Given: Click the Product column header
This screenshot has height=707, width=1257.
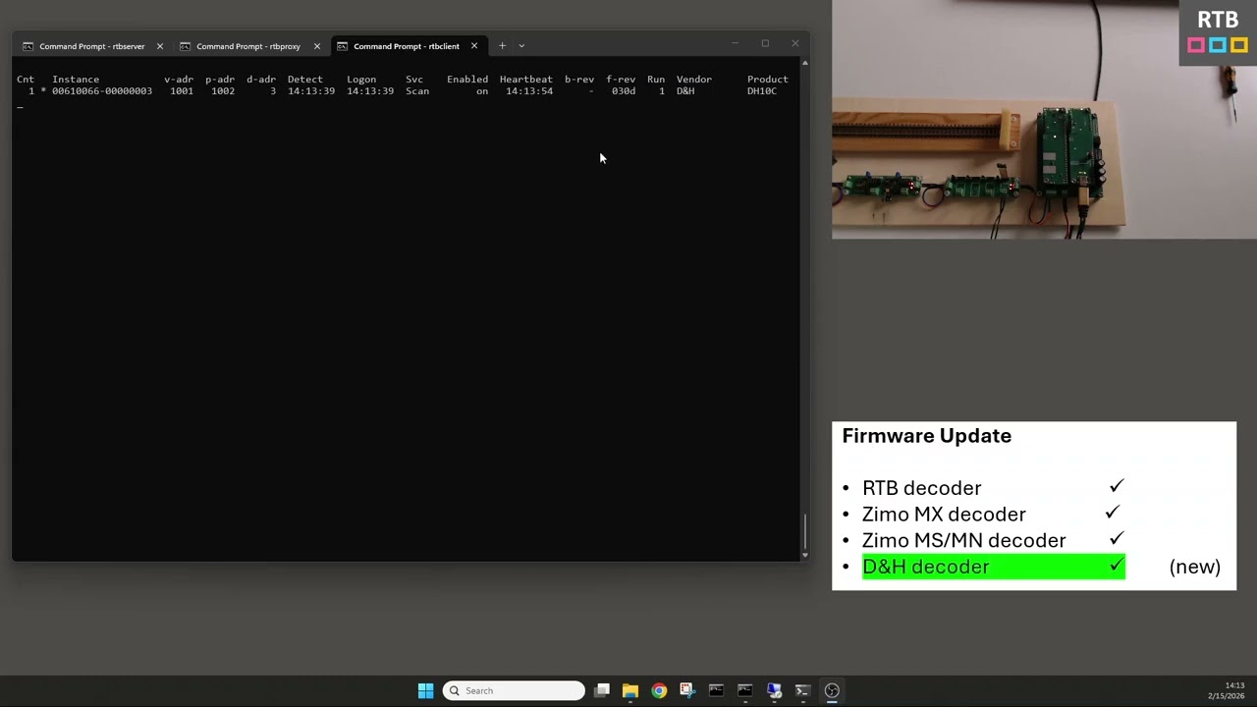Looking at the screenshot, I should tap(768, 80).
